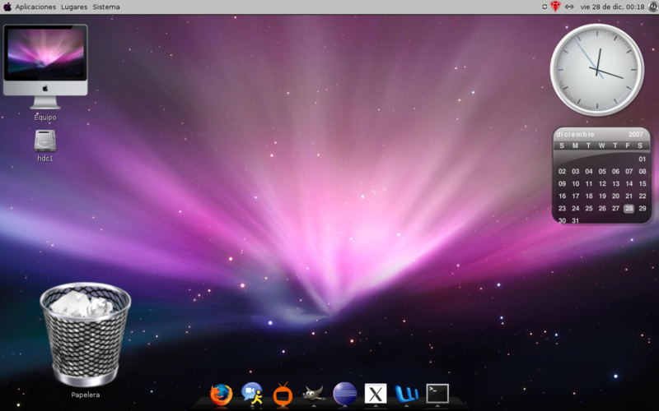The width and height of the screenshot is (659, 411).
Task: Click 'diciembre' month in calendar widget
Action: coord(575,134)
